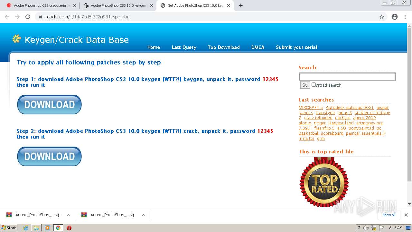Image resolution: width=412 pixels, height=232 pixels.
Task: Click the Step 1 DOWNLOAD button
Action: click(49, 104)
